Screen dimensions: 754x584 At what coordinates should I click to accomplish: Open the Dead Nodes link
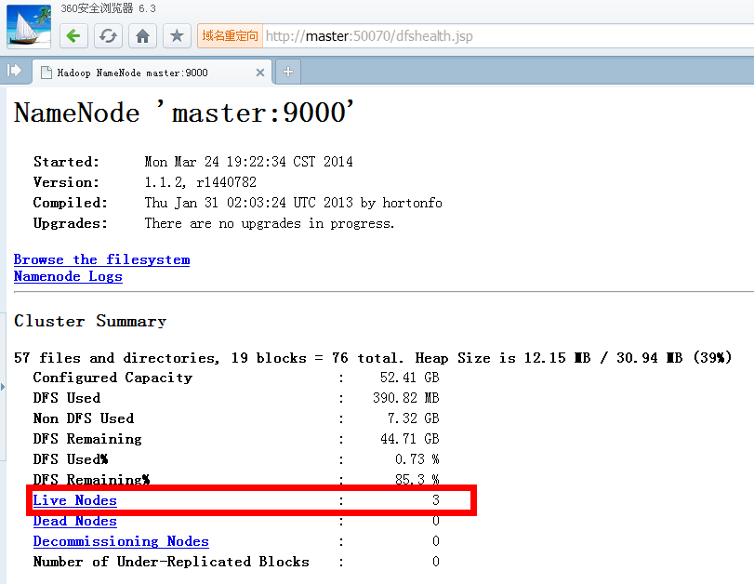tap(75, 521)
